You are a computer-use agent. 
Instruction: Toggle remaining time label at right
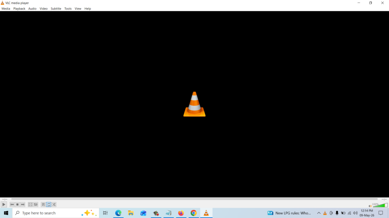click(x=384, y=199)
